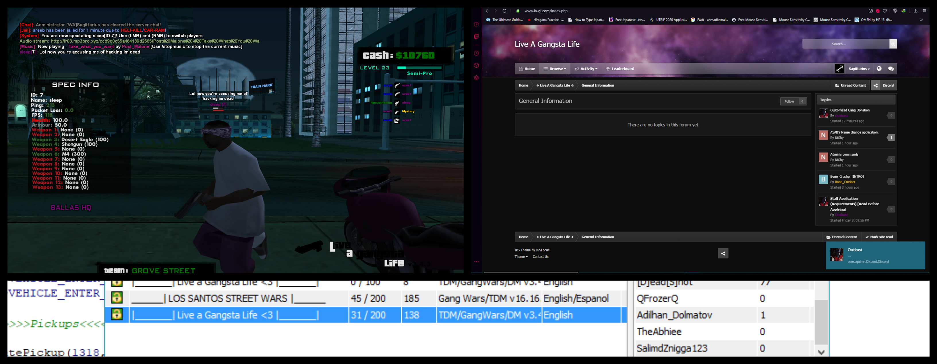Open the forum messages speech-bubble icon

pyautogui.click(x=891, y=69)
